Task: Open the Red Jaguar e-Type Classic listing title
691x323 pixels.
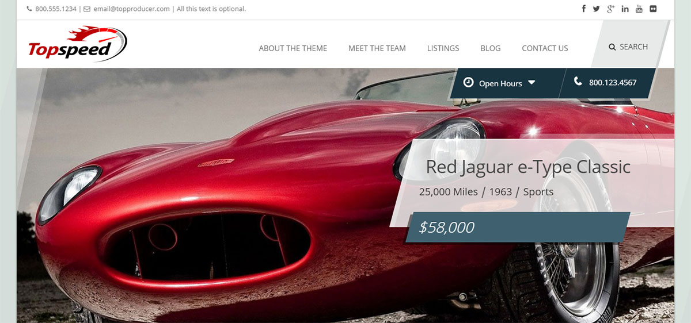Action: tap(528, 167)
